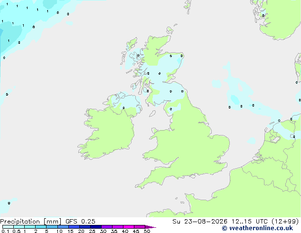Click the 'GFS 0.25' model label

[80, 222]
